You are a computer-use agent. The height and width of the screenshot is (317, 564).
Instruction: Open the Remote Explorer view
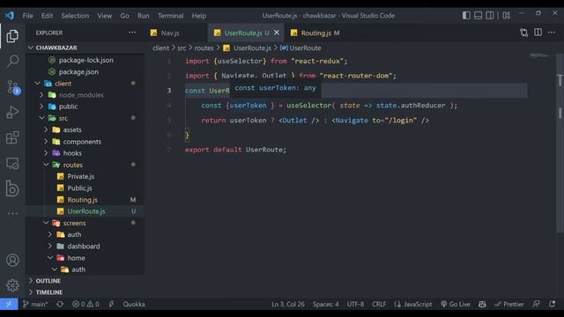12,163
